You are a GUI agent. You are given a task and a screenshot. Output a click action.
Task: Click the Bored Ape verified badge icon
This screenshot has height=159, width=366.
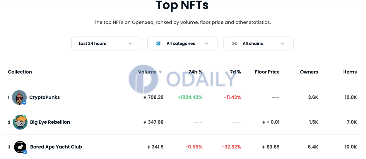[x=25, y=152]
